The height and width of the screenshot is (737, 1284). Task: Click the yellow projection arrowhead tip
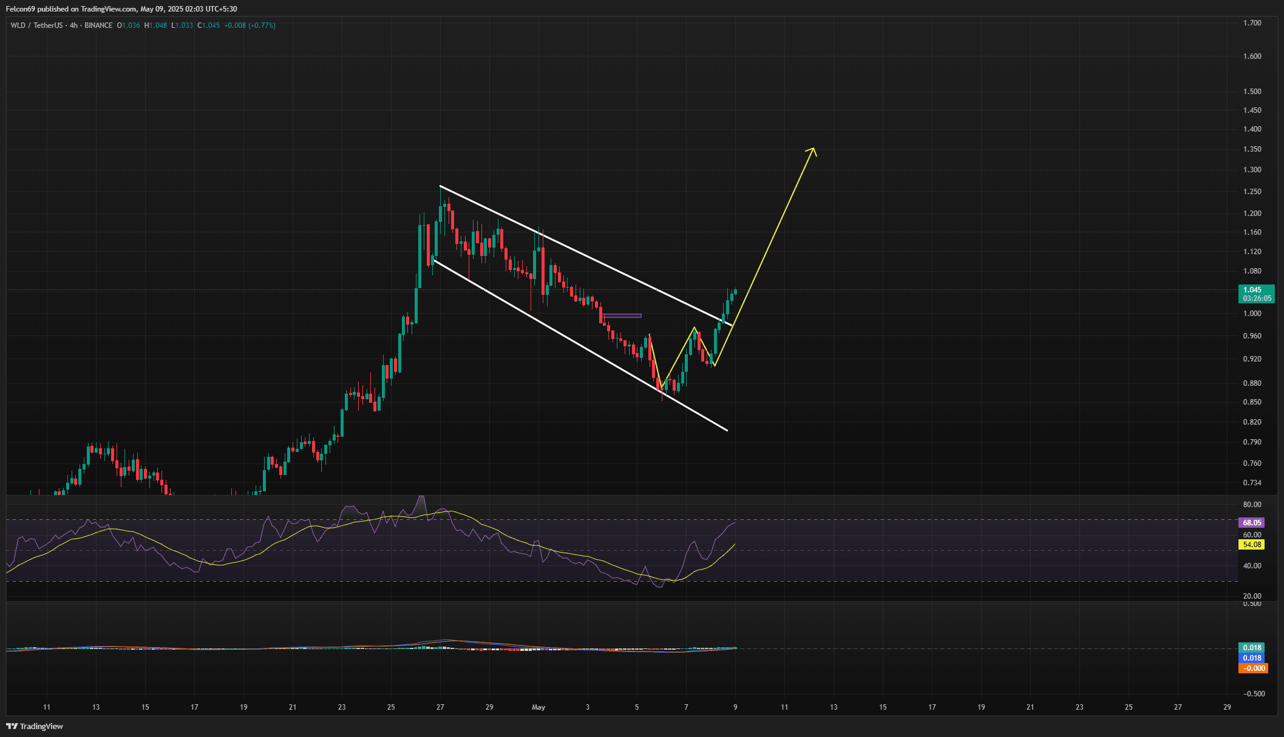point(813,149)
